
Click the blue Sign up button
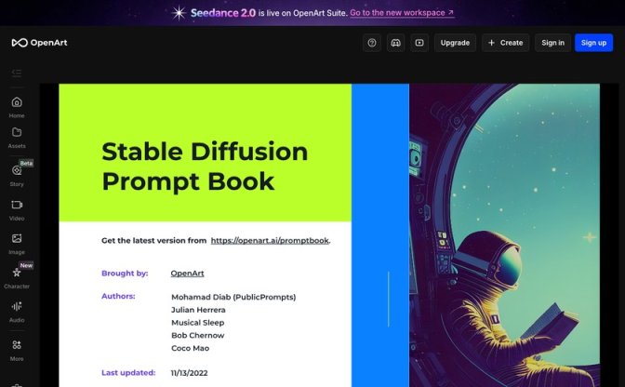[x=593, y=43]
